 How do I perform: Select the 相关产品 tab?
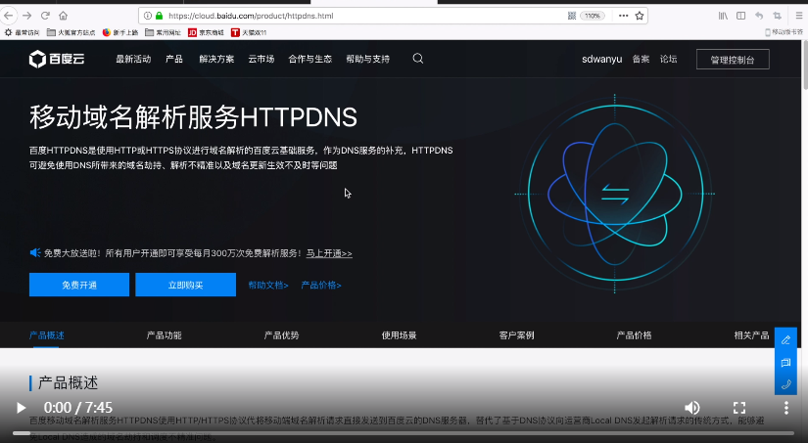coord(751,335)
